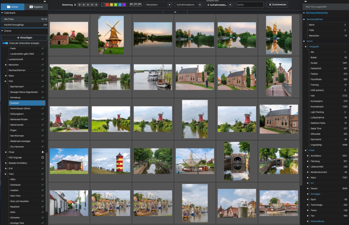Viewport: 349px width, 225px height.
Task: Click the first flag filter icon
Action: [132, 5]
